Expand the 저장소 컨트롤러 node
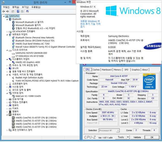 7,102
